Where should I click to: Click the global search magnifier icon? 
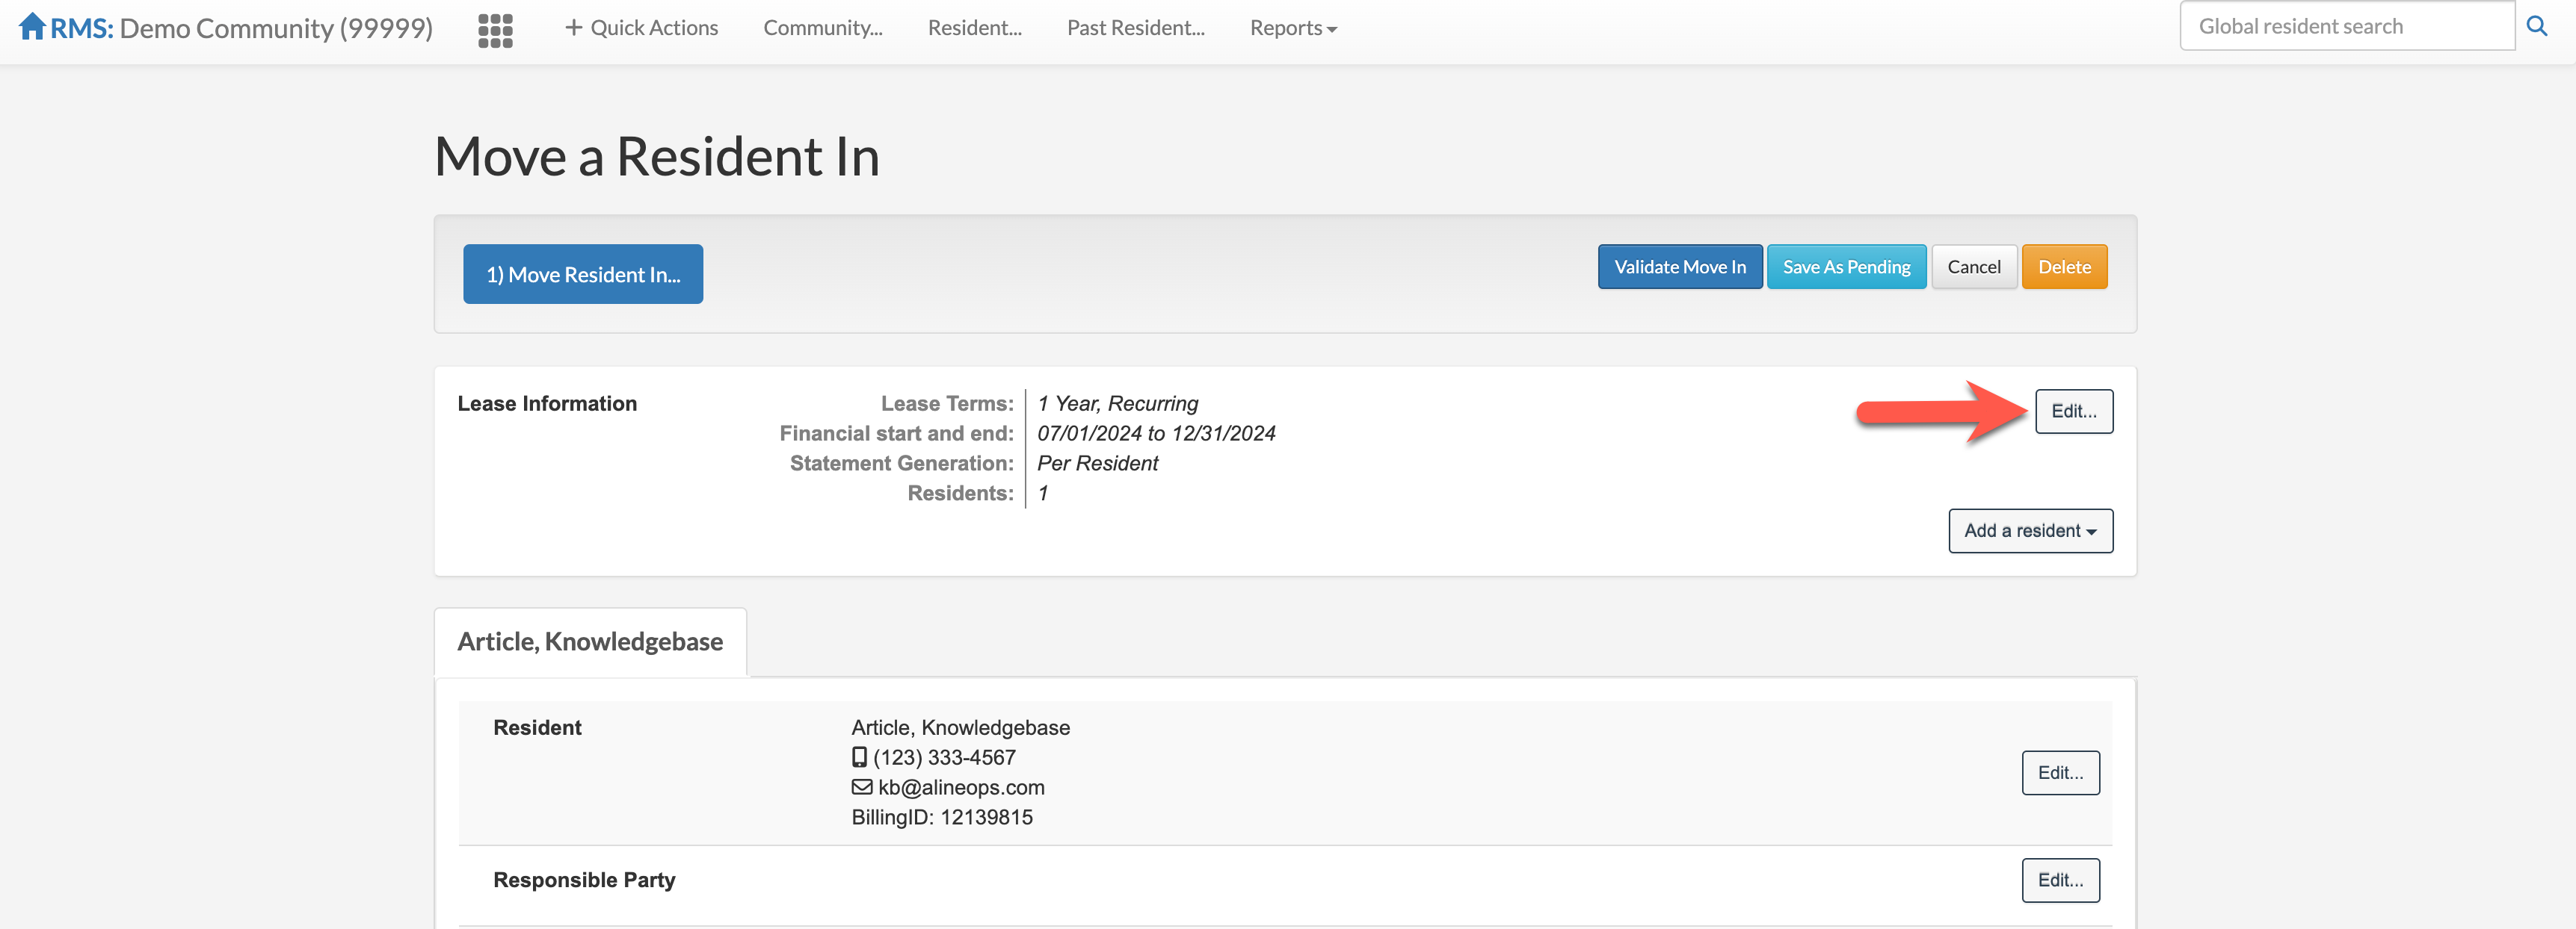(x=2537, y=27)
